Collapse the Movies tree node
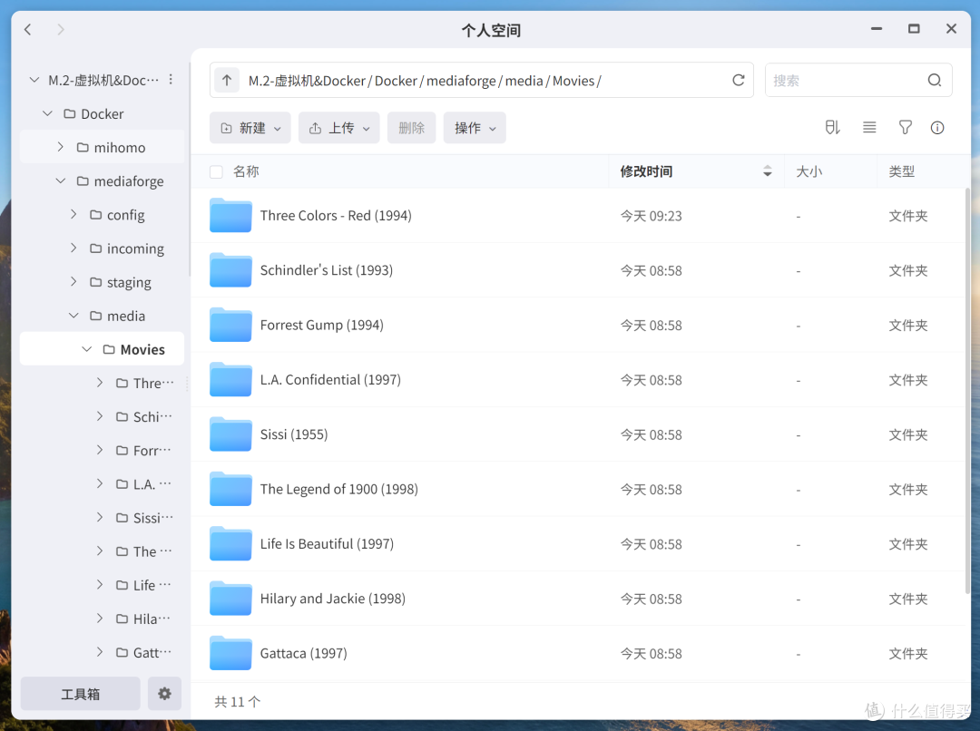Viewport: 980px width, 731px height. point(87,349)
